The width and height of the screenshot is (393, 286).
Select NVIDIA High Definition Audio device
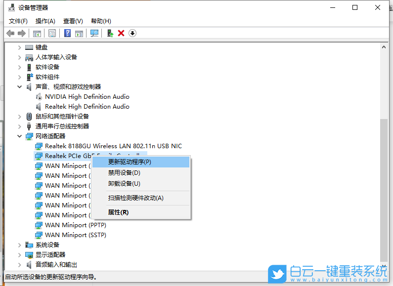(87, 97)
